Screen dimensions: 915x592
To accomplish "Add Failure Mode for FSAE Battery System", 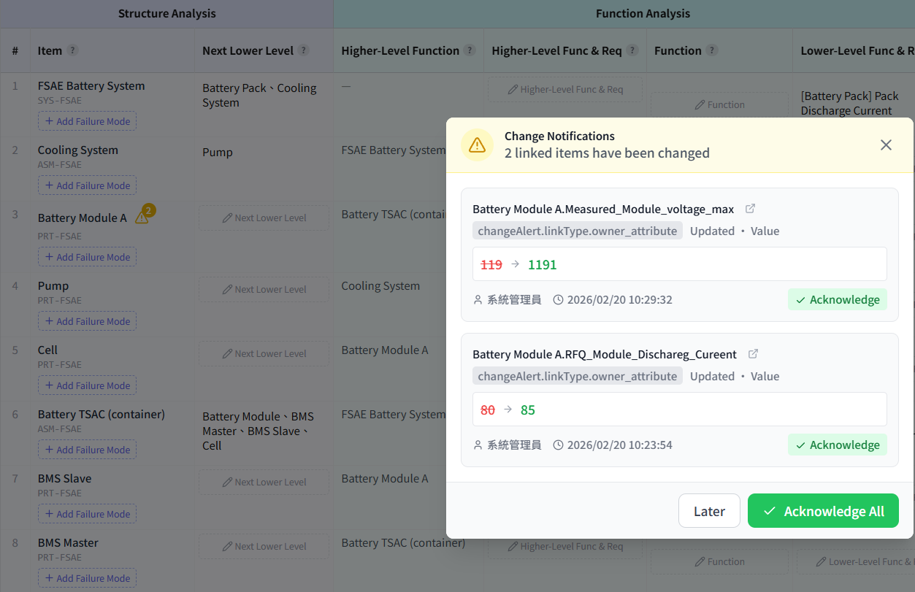I will pyautogui.click(x=87, y=122).
